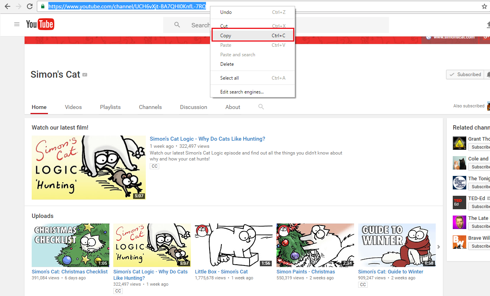This screenshot has height=296, width=490.
Task: Switch to the Videos tab
Action: click(x=73, y=107)
